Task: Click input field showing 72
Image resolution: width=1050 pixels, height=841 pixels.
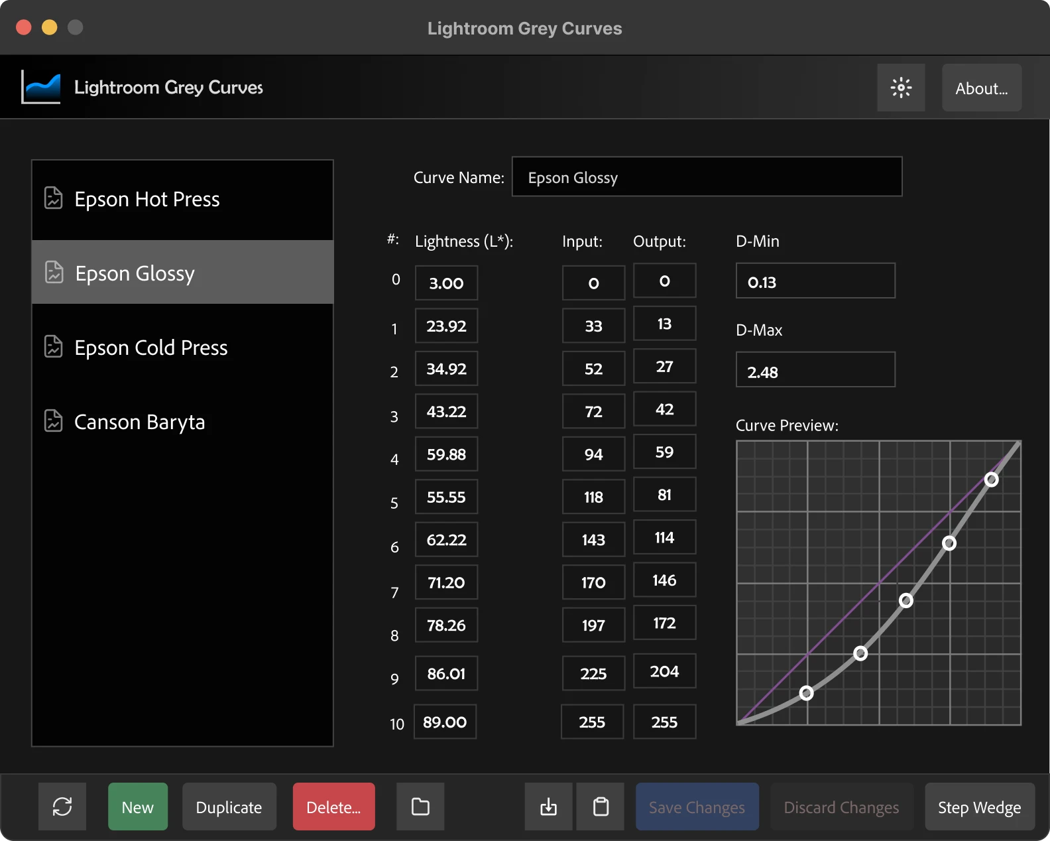Action: (x=593, y=411)
